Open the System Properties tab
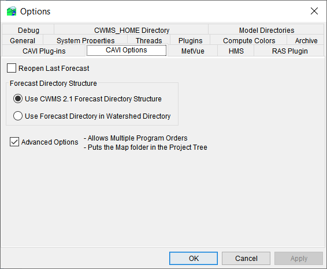This screenshot has width=327, height=269. [86, 41]
